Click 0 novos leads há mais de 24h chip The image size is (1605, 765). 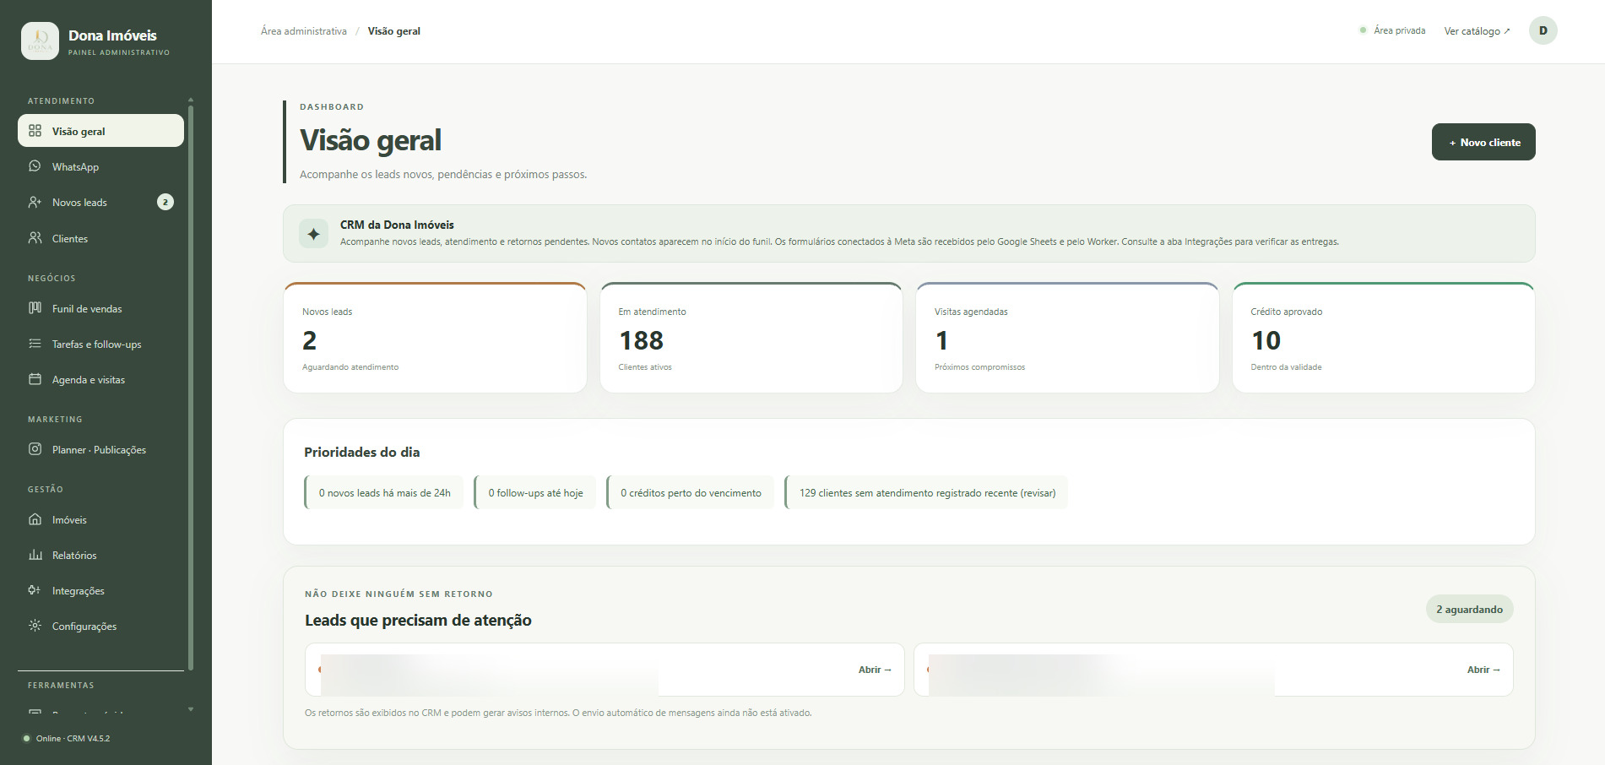[384, 492]
